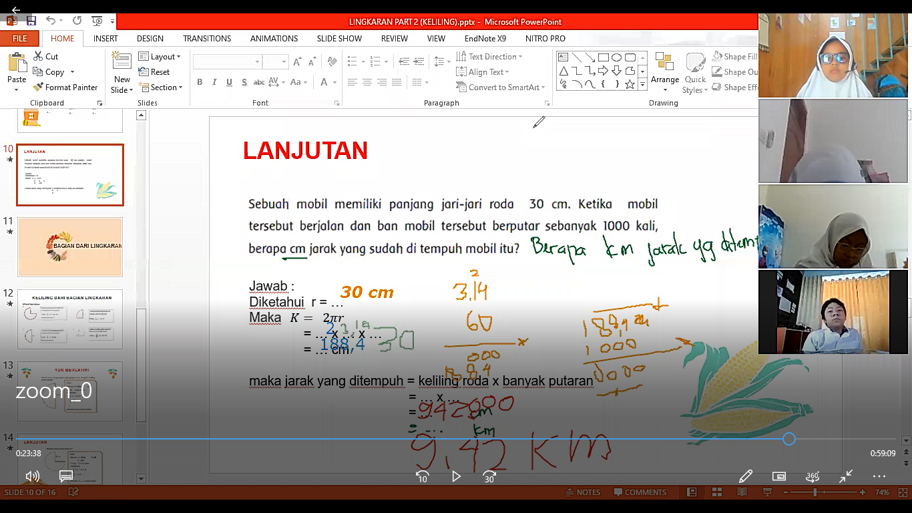This screenshot has height=513, width=912.
Task: Select the Right Arrow shape
Action: pos(604,71)
